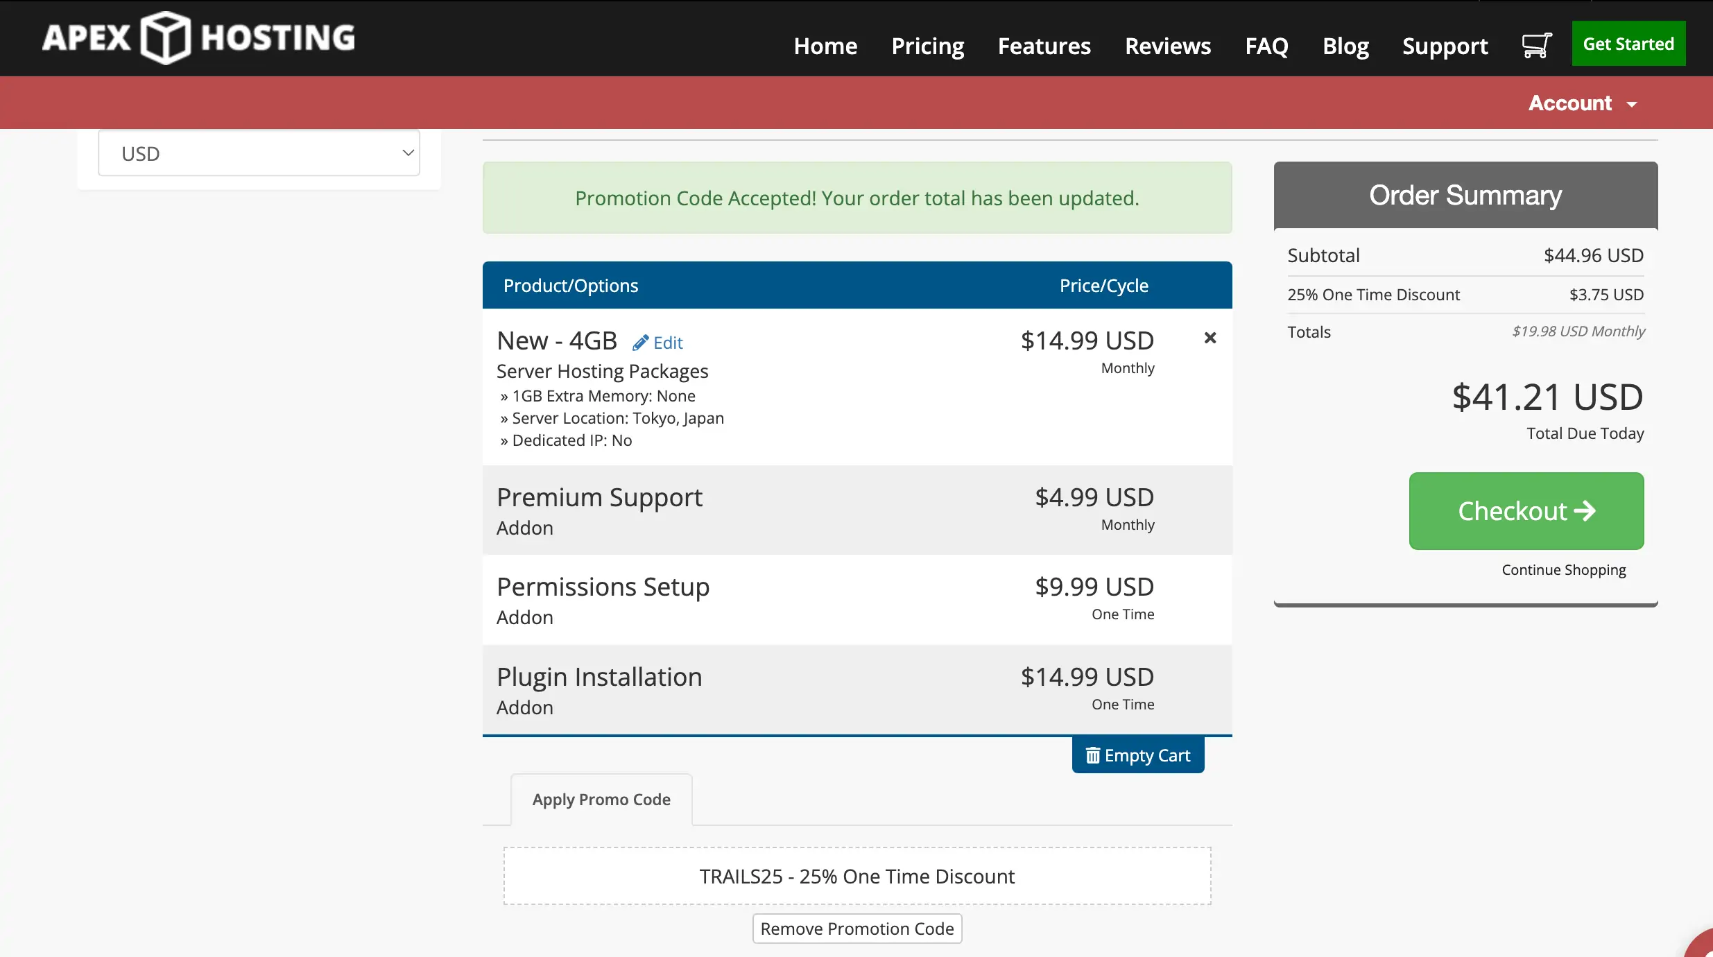Click the Plugin Installation addon name
The image size is (1713, 957).
click(599, 678)
